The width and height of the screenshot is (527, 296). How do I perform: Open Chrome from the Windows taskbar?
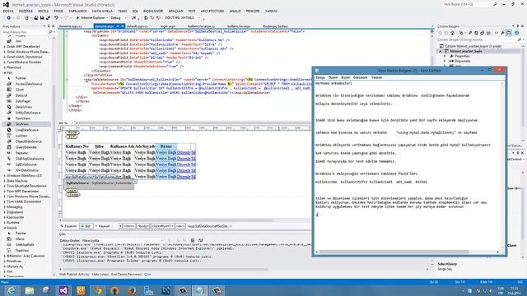pyautogui.click(x=98, y=290)
